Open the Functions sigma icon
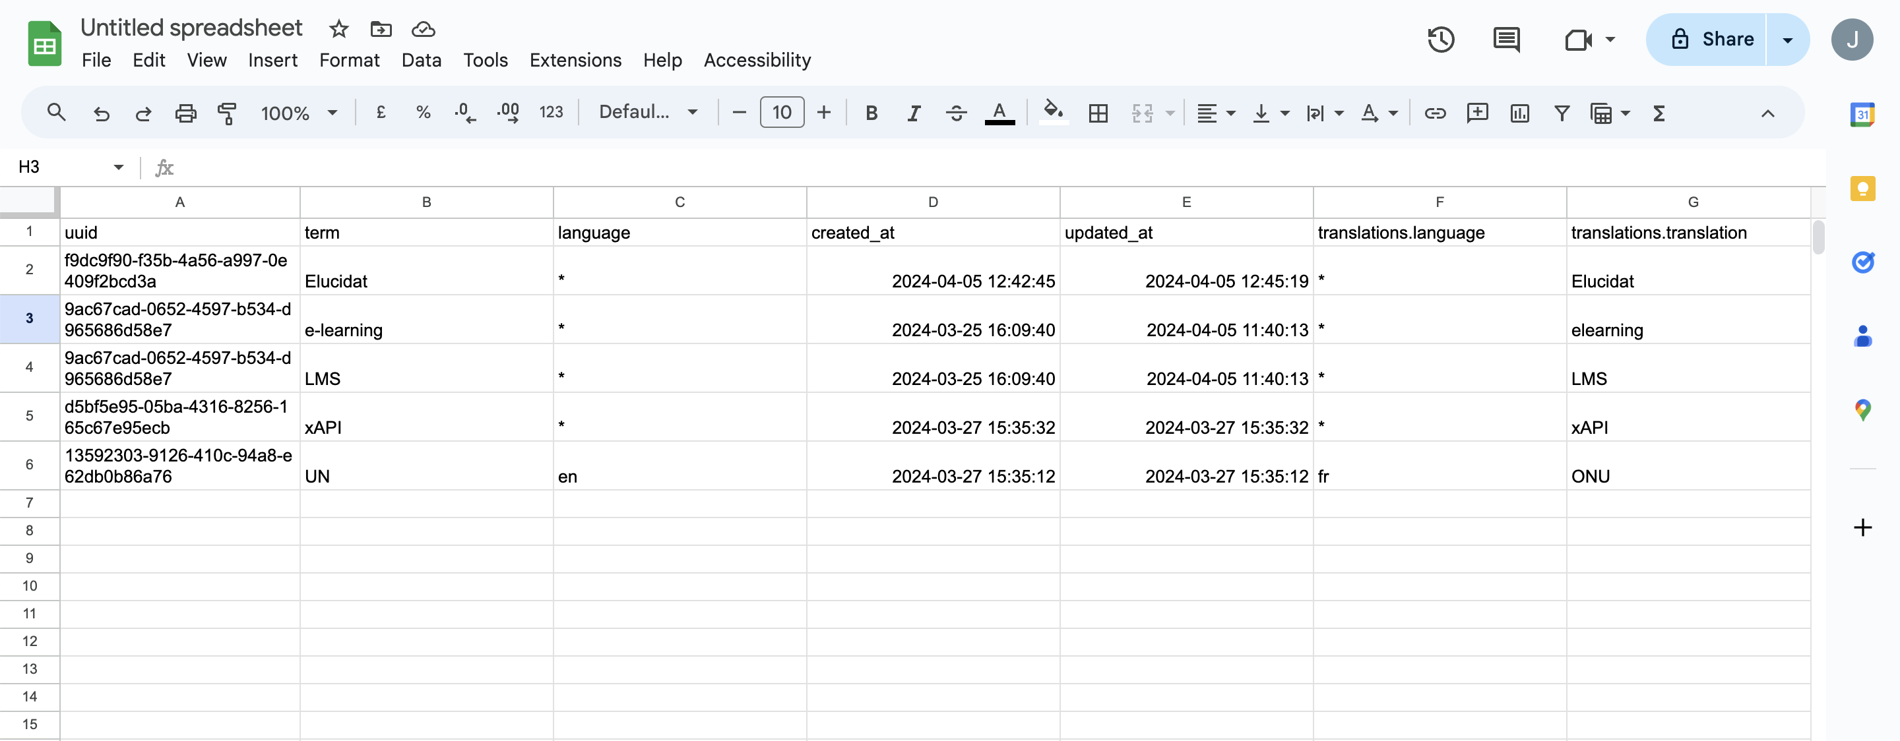Viewport: 1900px width, 741px height. 1659,113
